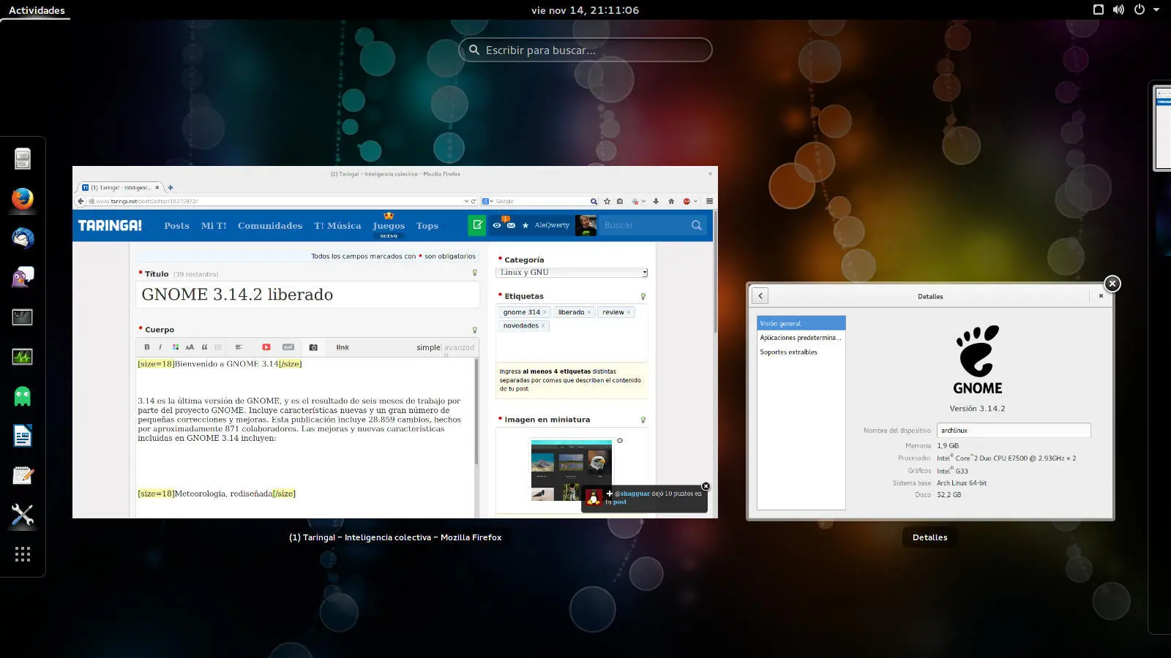
Task: Show all applications grid
Action: click(23, 554)
